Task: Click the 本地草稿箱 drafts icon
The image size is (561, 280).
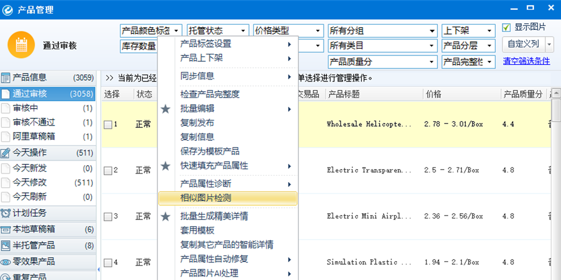Action: tap(6, 230)
